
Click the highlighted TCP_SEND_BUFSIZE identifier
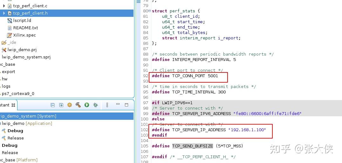coord(193,146)
